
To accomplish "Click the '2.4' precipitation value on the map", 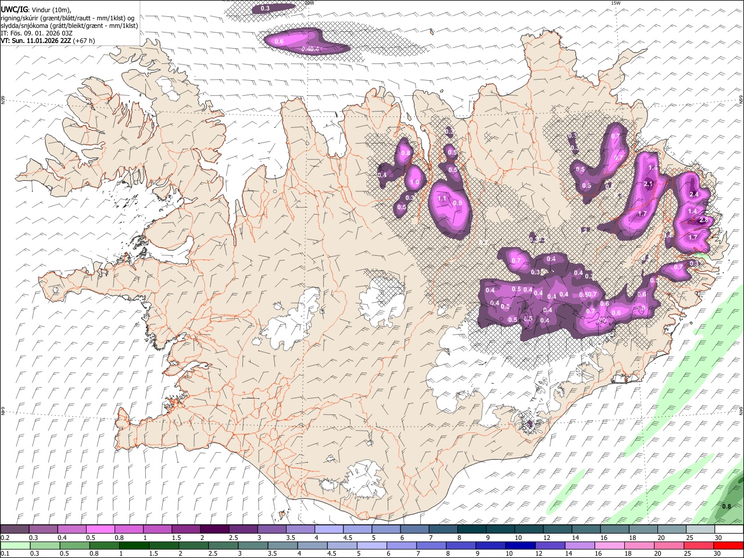I will click(693, 194).
